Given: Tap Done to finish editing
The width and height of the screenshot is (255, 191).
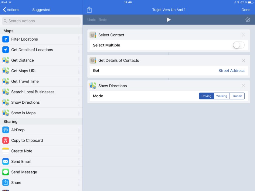Looking at the screenshot, I should tap(246, 10).
